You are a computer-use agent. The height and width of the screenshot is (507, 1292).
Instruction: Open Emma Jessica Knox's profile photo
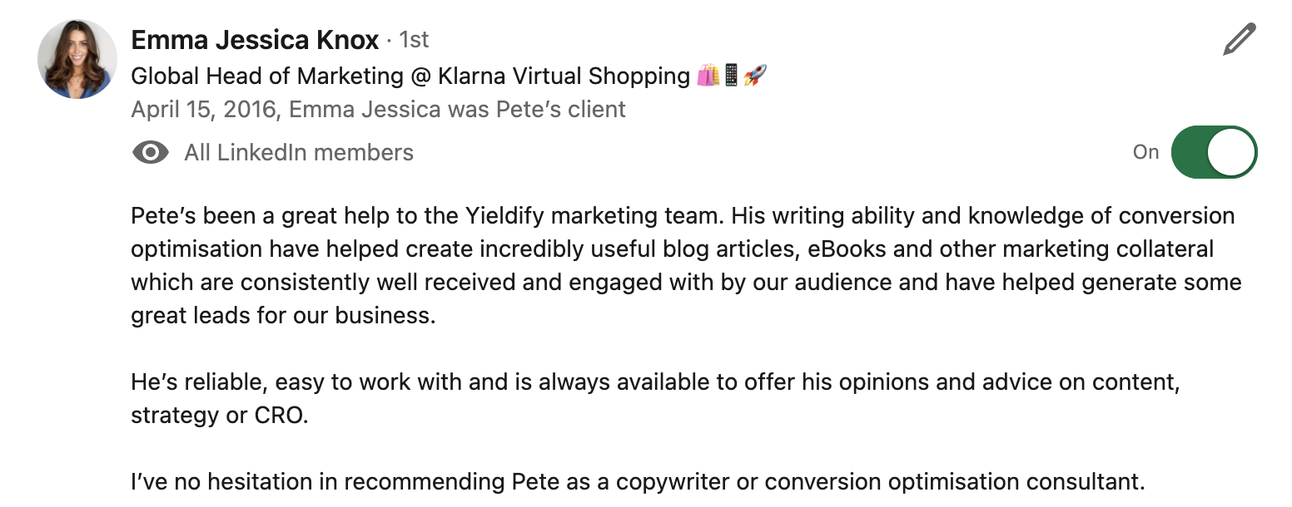pos(77,59)
